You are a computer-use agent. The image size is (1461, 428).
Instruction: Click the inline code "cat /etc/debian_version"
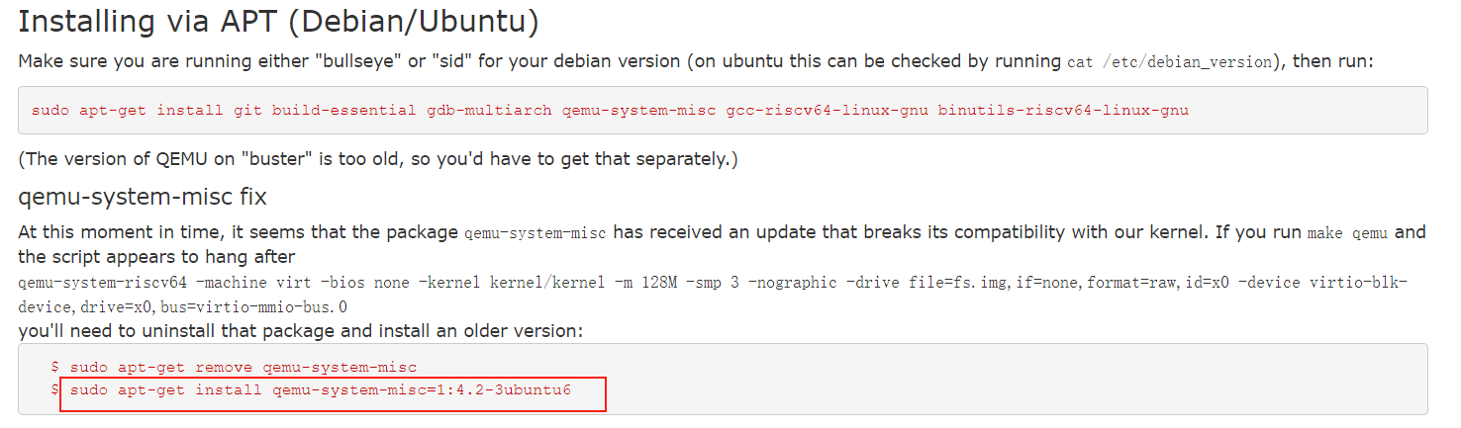point(1169,62)
